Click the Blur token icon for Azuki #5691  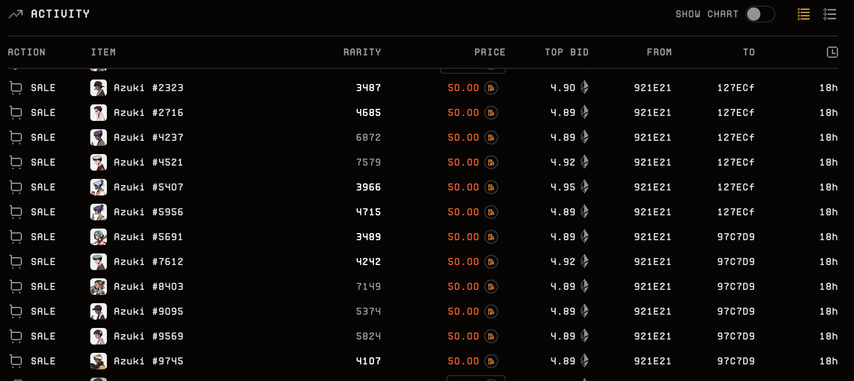[491, 237]
